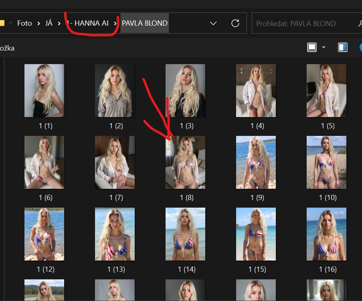
Task: Expand the chevron after the JÁ breadcrumb
Action: (x=59, y=23)
